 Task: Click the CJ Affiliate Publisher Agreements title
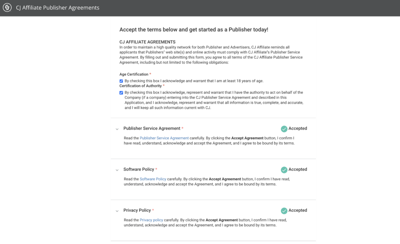click(x=57, y=8)
